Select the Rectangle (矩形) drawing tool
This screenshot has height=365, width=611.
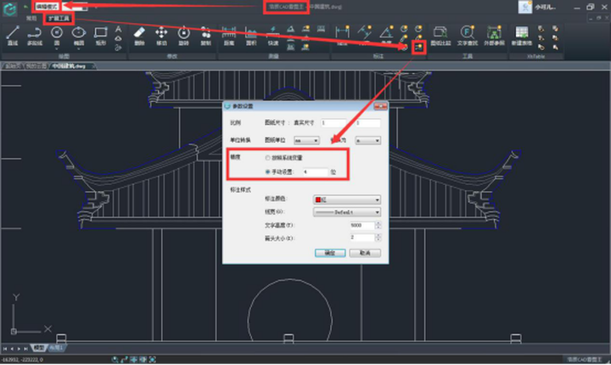tap(100, 36)
